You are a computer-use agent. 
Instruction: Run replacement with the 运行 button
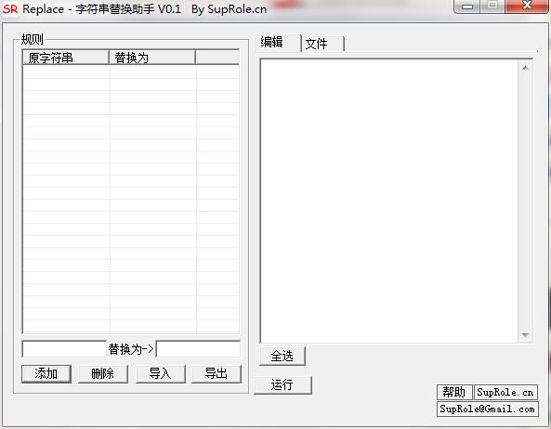point(282,384)
